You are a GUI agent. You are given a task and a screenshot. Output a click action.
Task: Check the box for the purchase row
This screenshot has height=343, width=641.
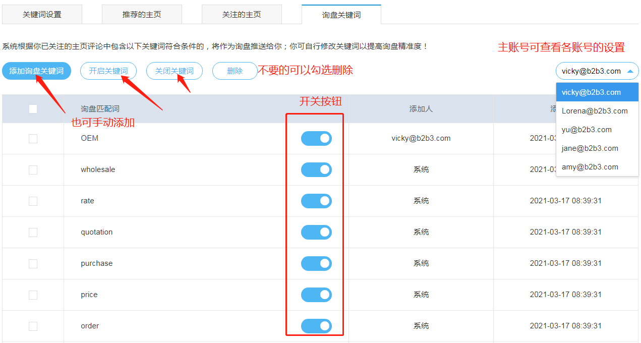33,263
